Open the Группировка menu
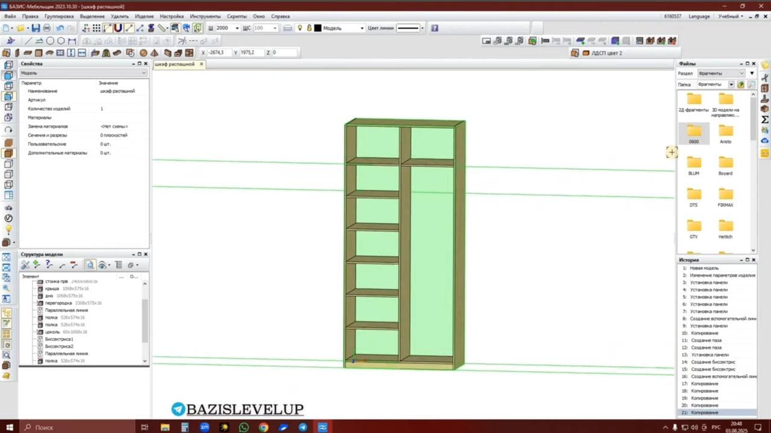 click(59, 16)
